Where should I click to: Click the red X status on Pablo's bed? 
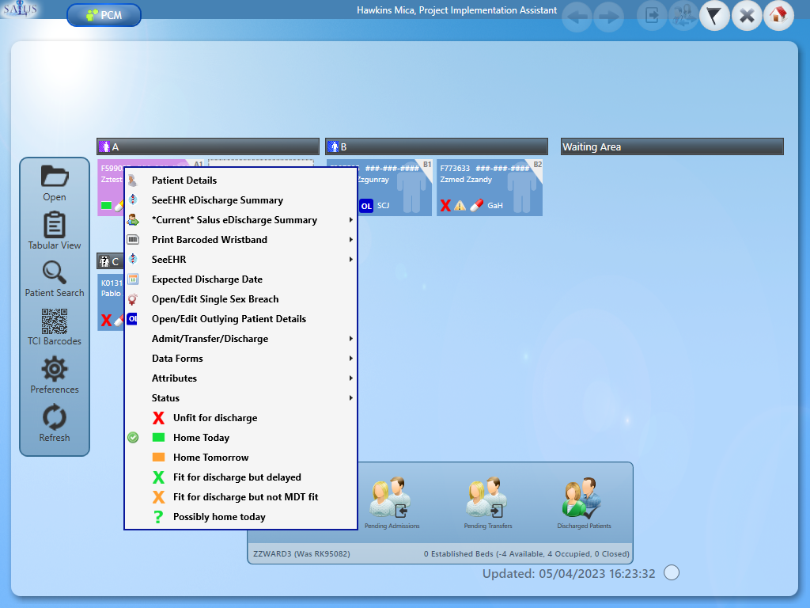pyautogui.click(x=107, y=320)
